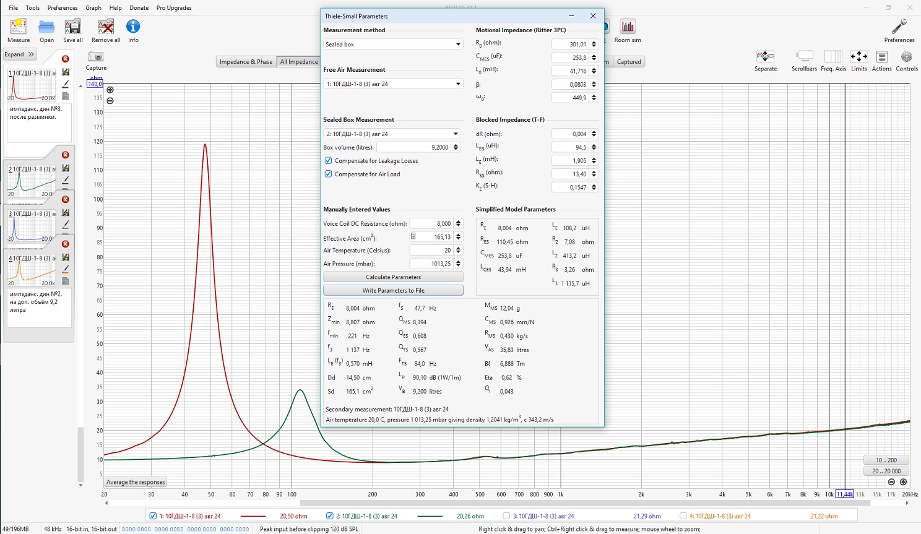Set frequency range to 20 .. 20 000
Screen dimensions: 921x534
click(886, 472)
